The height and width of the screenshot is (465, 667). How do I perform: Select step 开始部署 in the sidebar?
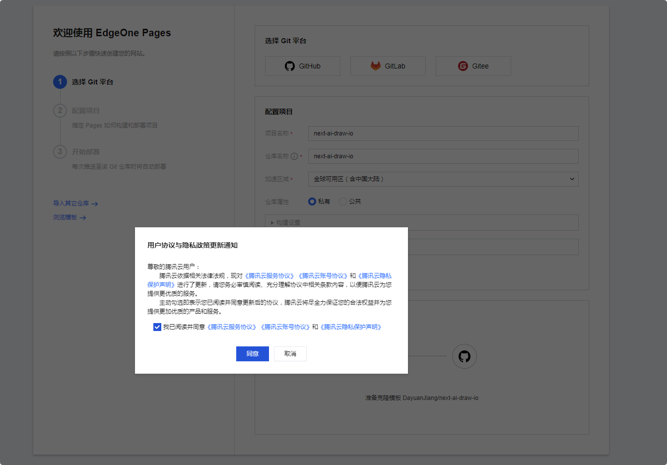[86, 152]
